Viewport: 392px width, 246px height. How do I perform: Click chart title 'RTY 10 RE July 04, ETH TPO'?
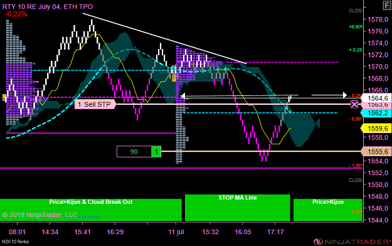click(x=48, y=6)
